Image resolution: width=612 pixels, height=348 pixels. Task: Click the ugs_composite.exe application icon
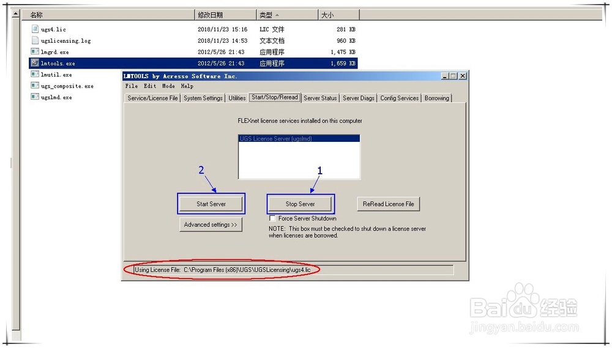(x=35, y=86)
